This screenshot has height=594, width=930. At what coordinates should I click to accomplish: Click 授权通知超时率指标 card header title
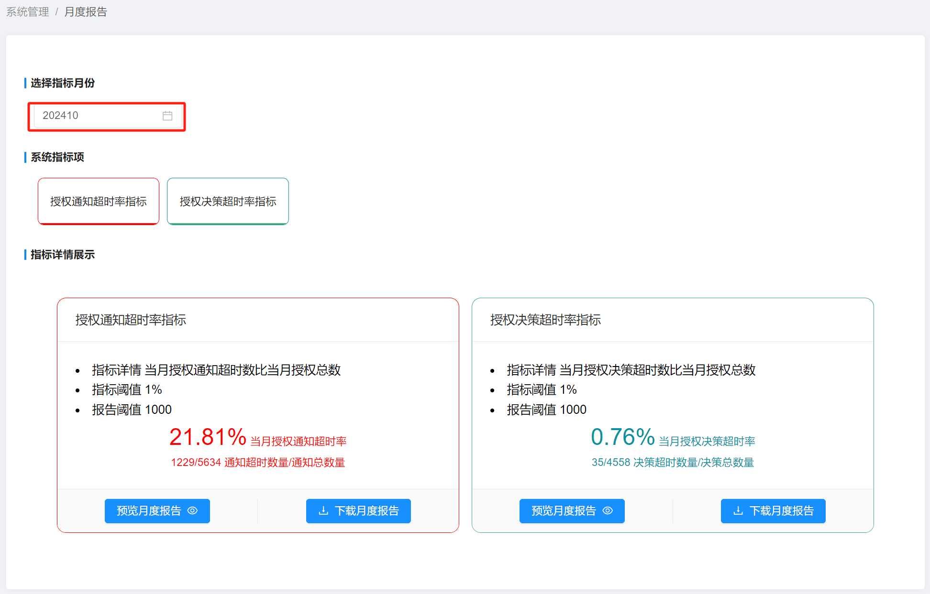pyautogui.click(x=131, y=320)
